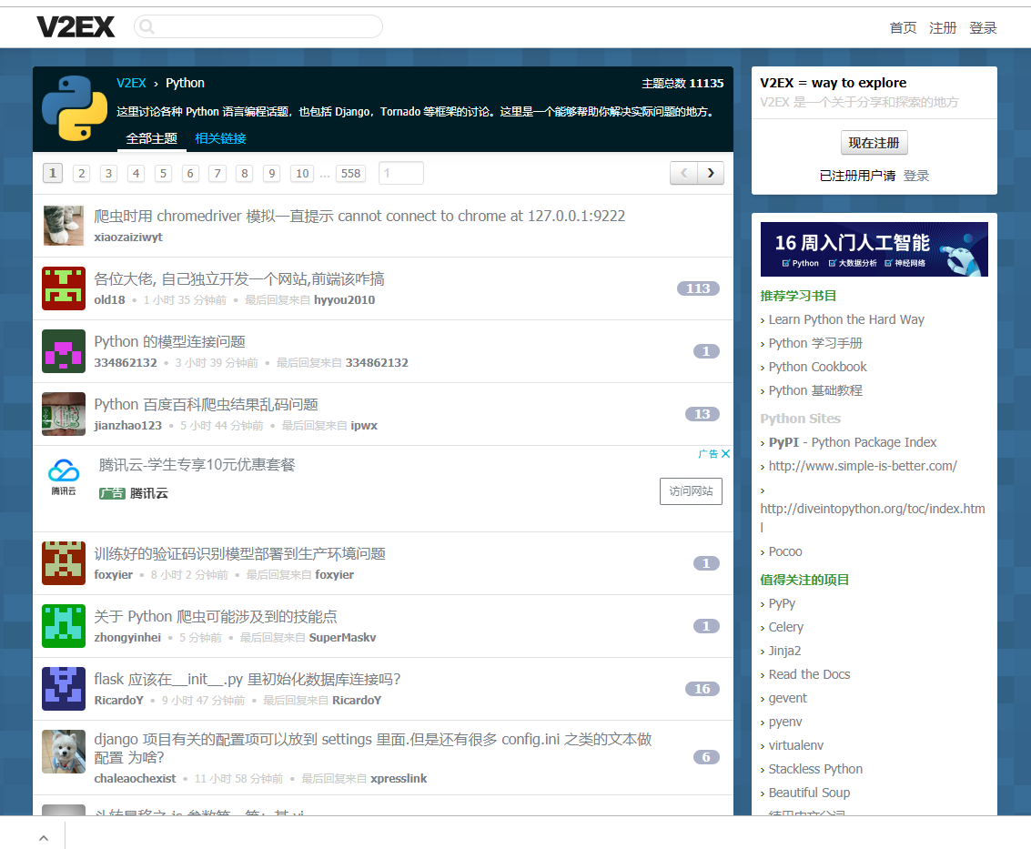This screenshot has width=1031, height=849.
Task: Click the 广告 ad info label
Action: coord(708,454)
